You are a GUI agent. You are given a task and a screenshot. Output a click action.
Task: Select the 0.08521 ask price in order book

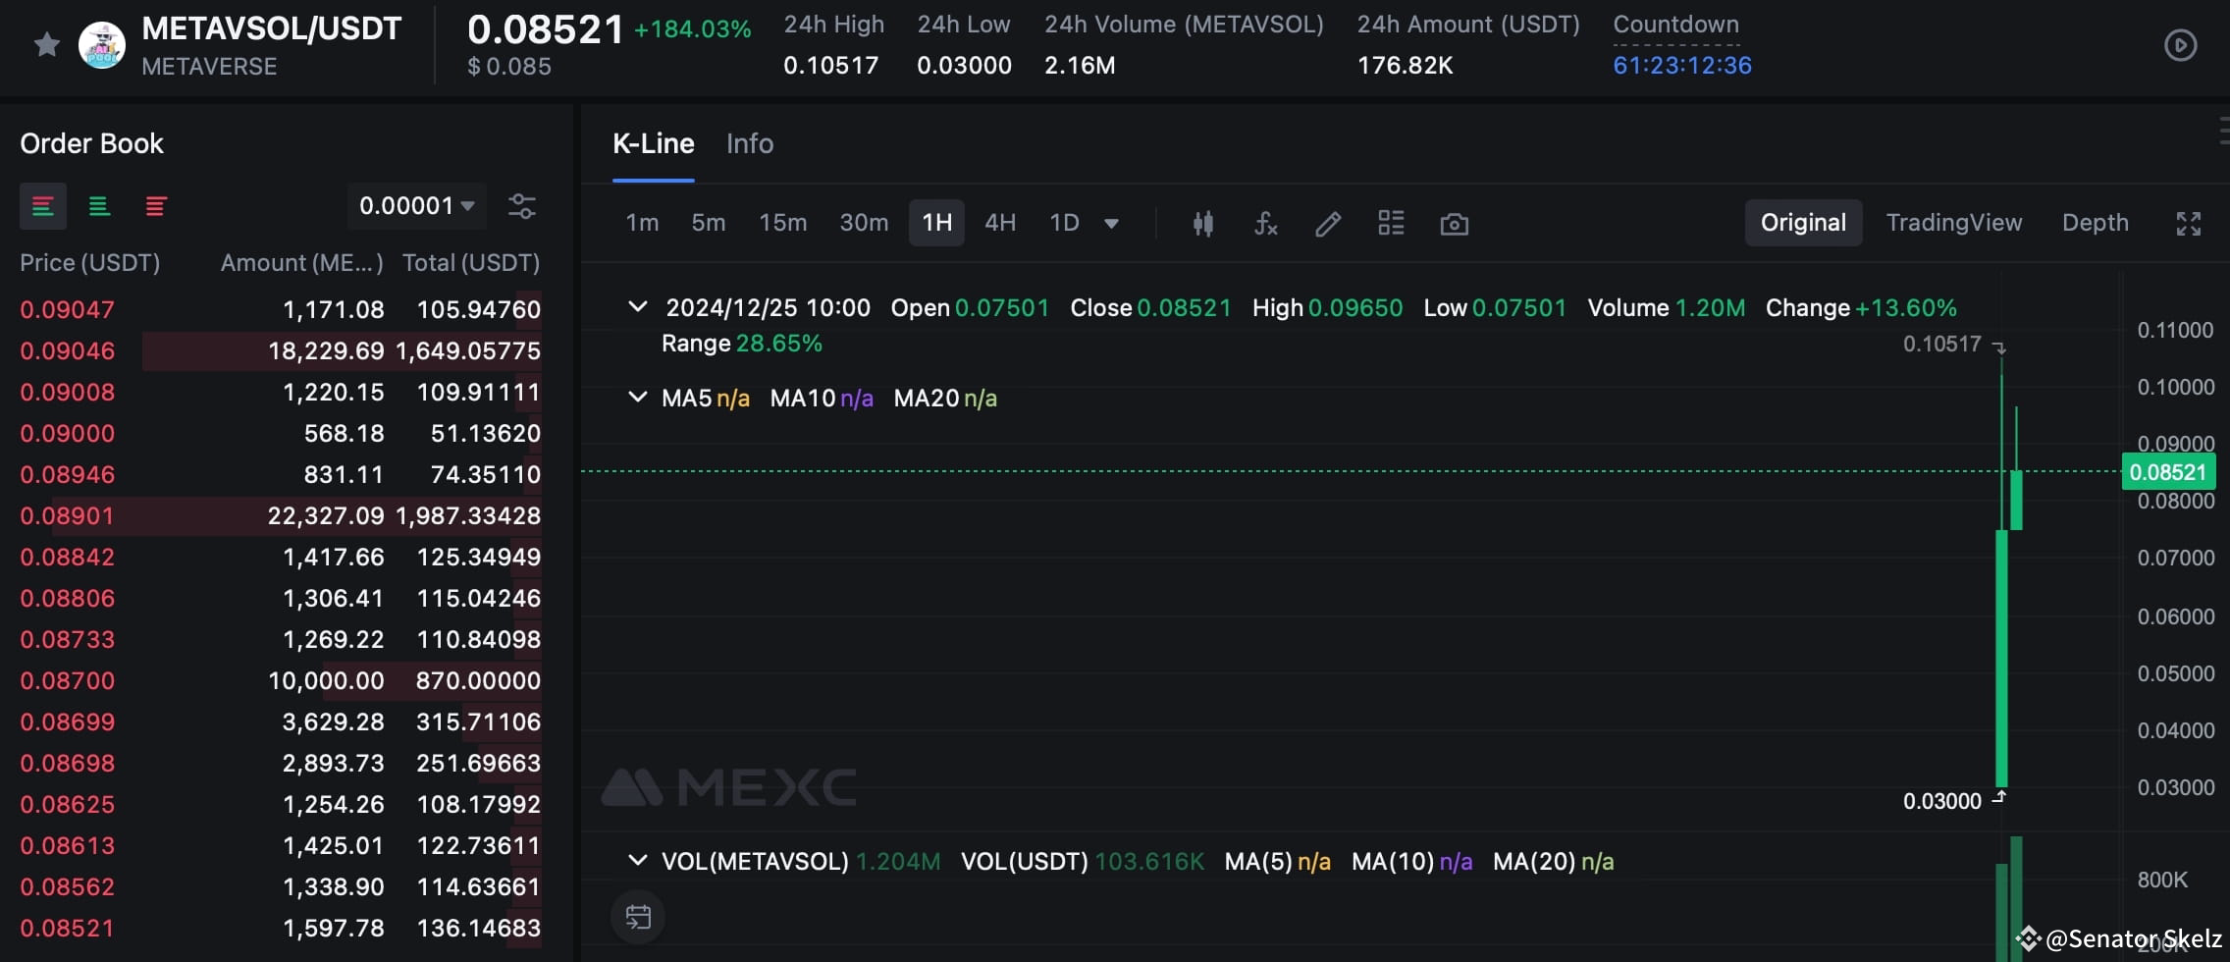[x=68, y=928]
